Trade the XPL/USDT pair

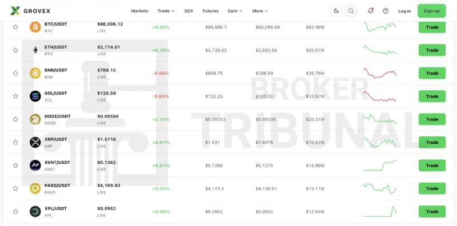point(432,211)
